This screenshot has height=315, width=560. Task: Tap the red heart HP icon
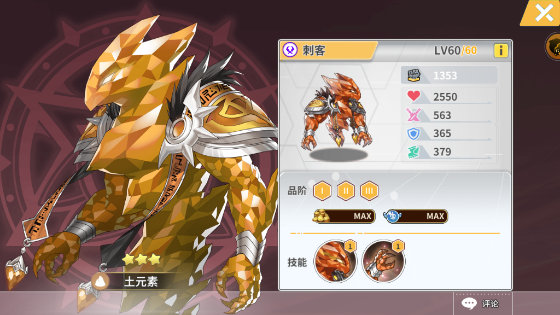tap(413, 96)
